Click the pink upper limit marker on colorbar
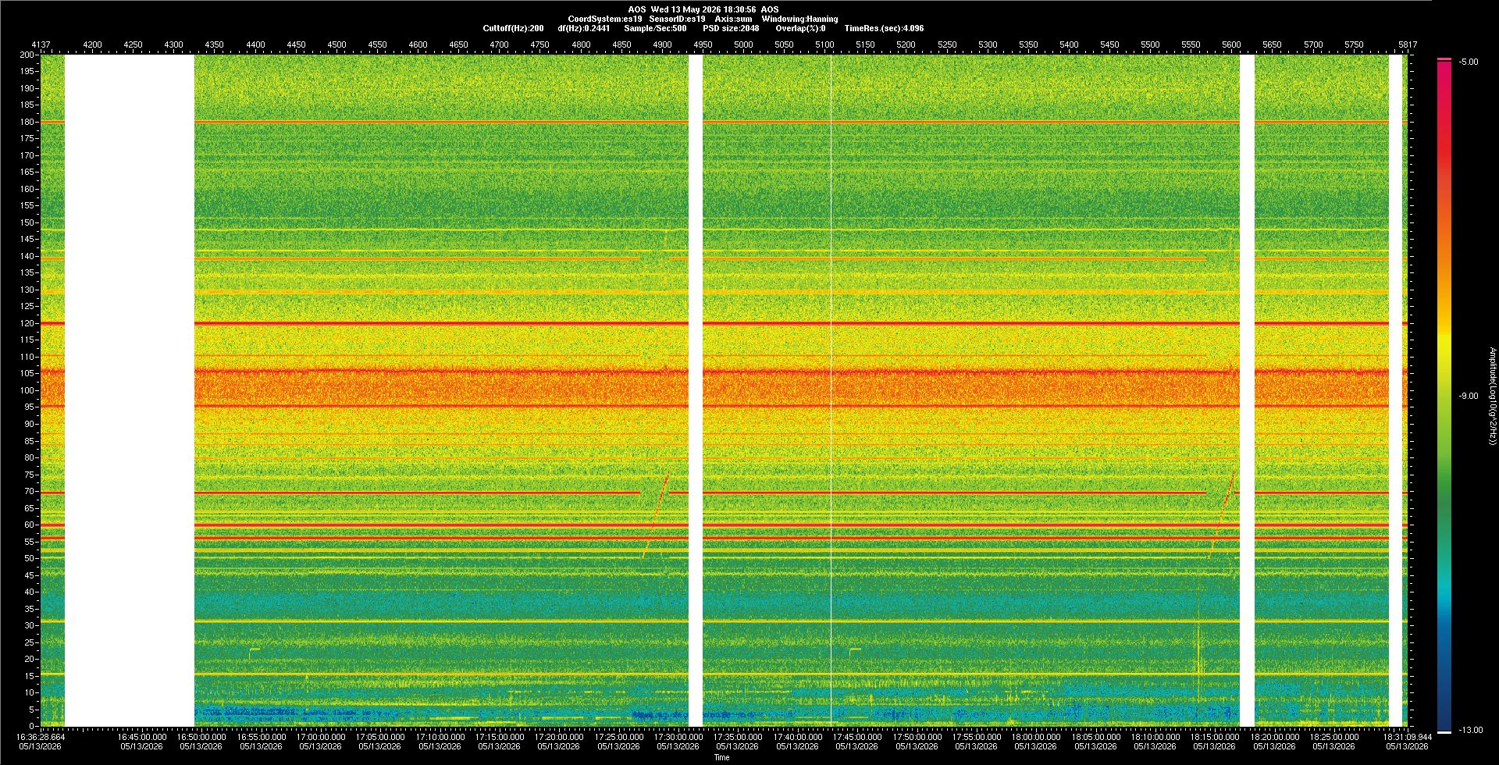The width and height of the screenshot is (1499, 765). tap(1444, 59)
